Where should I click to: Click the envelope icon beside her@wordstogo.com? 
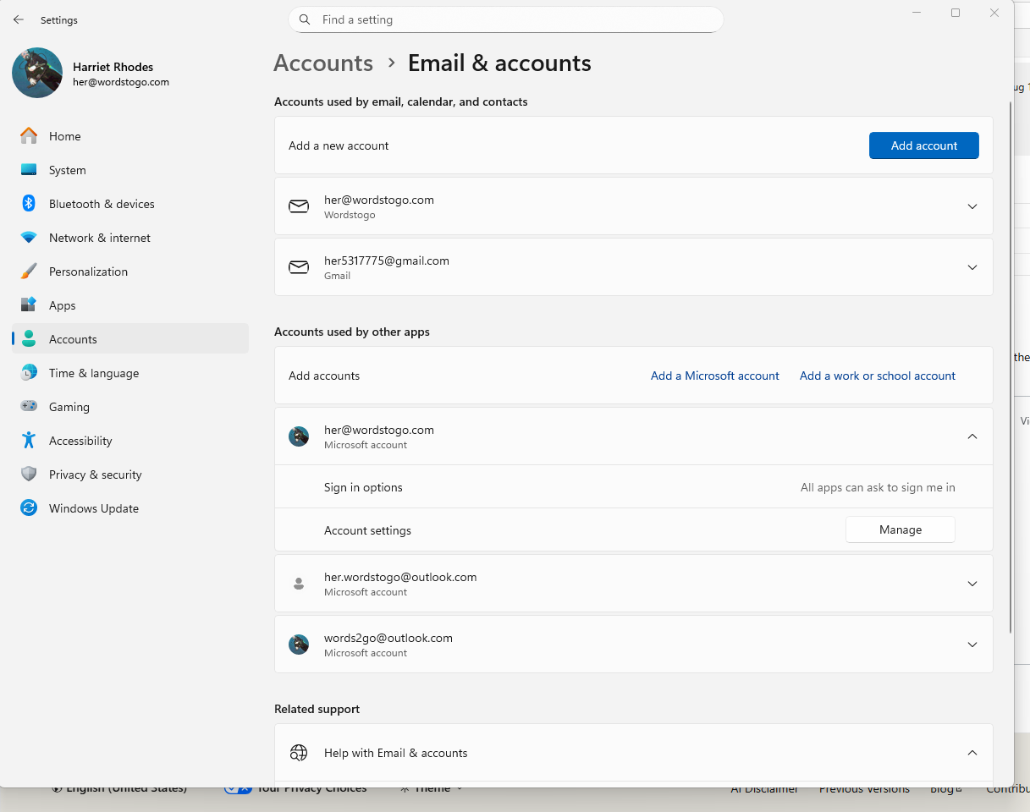click(x=299, y=206)
